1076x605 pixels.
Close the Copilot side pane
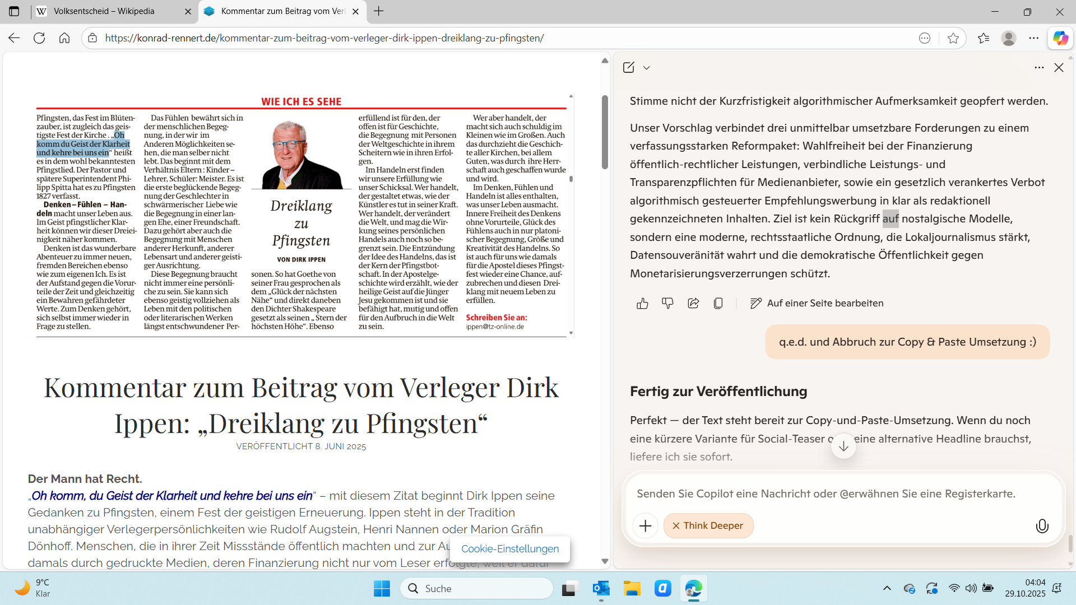pos(1059,67)
